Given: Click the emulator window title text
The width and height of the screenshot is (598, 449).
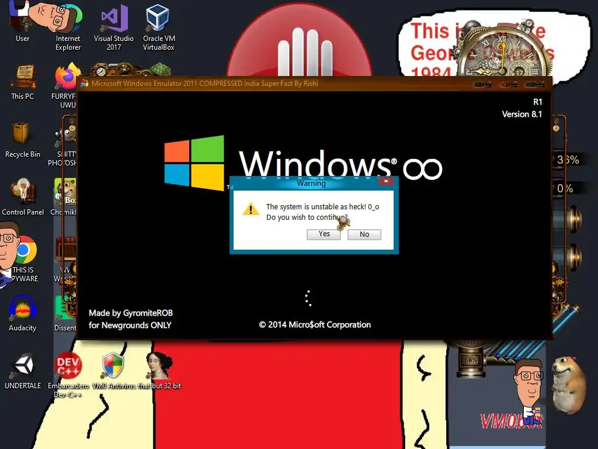Looking at the screenshot, I should (x=205, y=84).
